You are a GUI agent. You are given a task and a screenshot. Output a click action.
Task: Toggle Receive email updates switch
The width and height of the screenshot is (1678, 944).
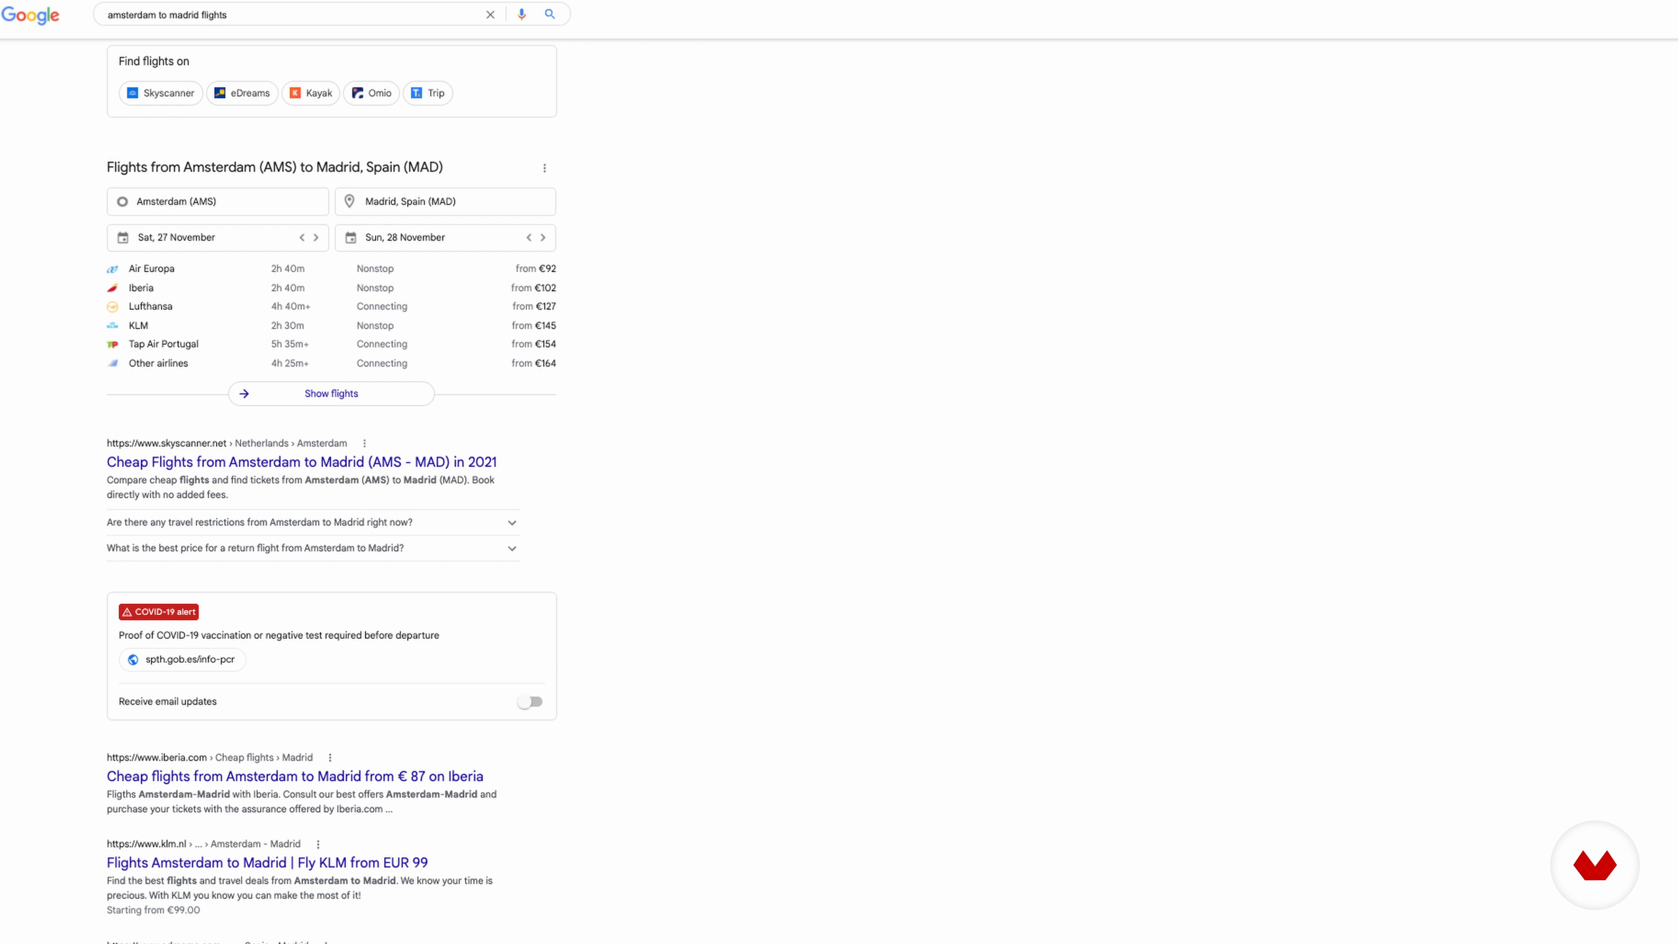tap(530, 701)
